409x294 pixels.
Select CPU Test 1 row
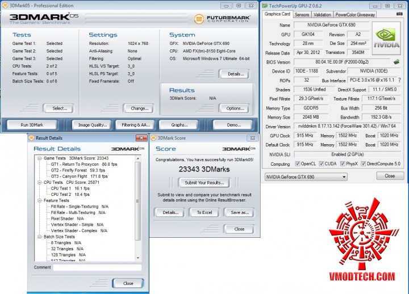(70, 188)
